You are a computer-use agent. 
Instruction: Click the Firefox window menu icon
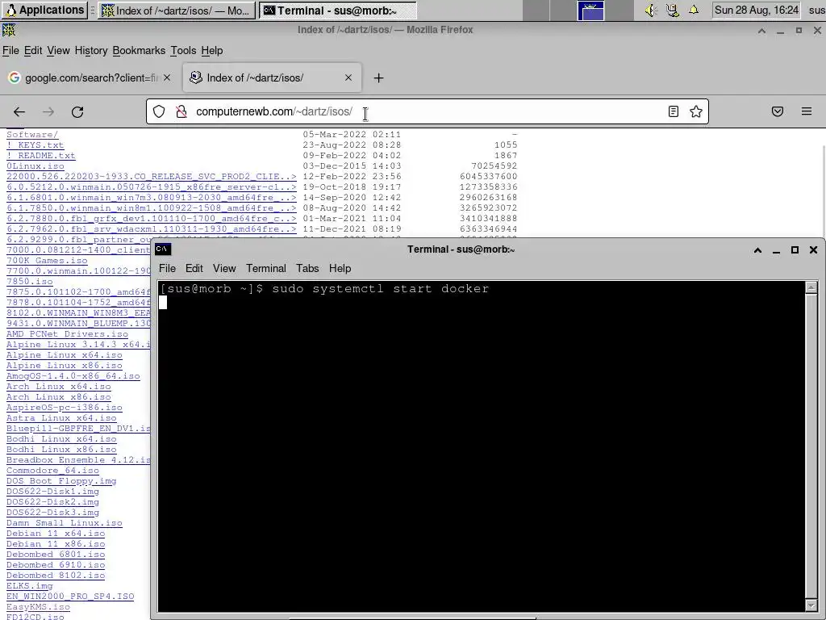[9, 30]
